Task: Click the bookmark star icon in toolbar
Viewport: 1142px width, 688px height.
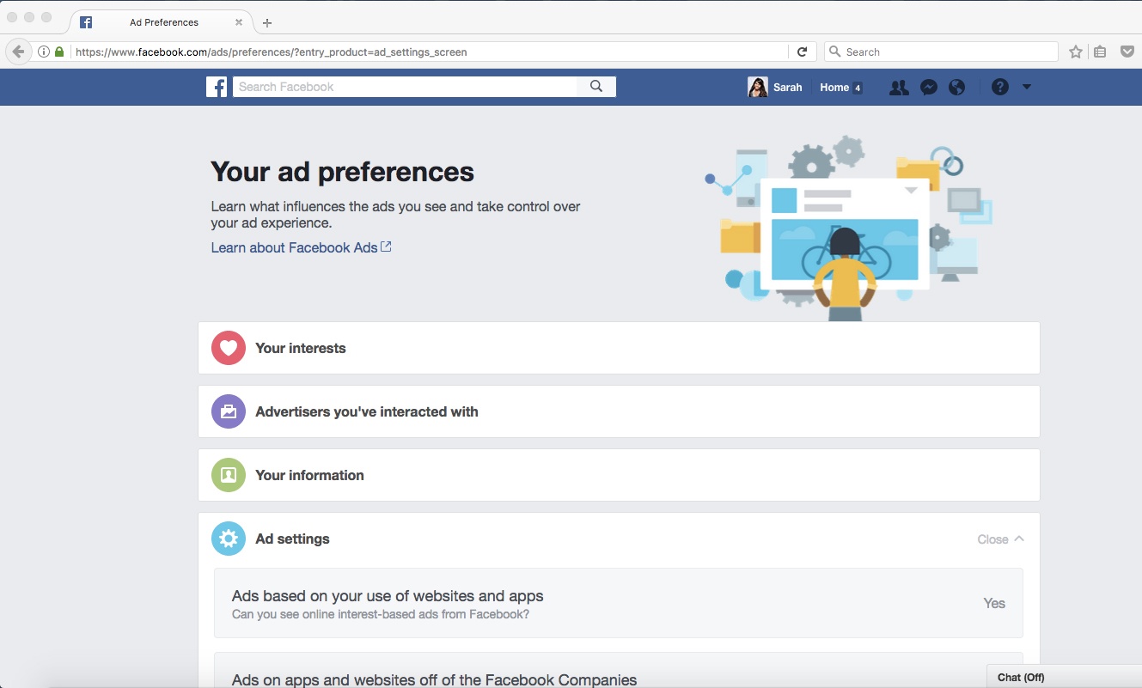Action: tap(1076, 52)
